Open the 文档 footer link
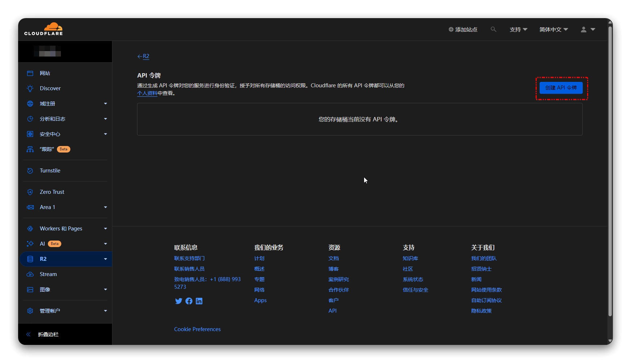 pyautogui.click(x=334, y=258)
